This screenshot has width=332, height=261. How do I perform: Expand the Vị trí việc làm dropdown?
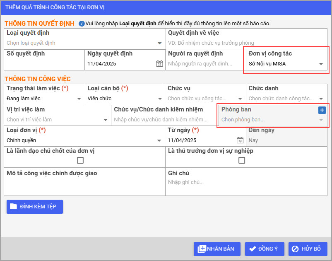click(106, 120)
